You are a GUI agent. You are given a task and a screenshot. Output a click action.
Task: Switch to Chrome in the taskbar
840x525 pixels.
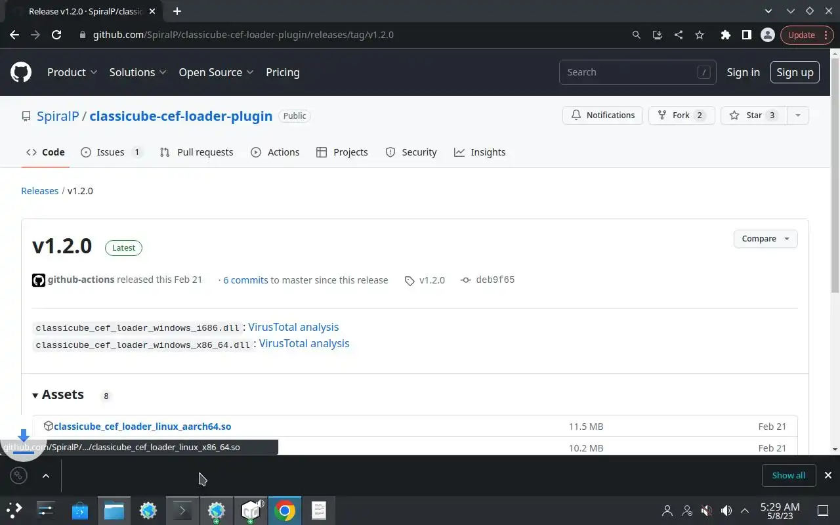[x=285, y=510]
